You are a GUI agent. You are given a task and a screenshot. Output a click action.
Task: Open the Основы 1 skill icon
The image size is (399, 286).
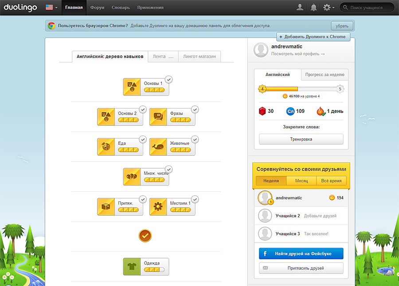[132, 87]
